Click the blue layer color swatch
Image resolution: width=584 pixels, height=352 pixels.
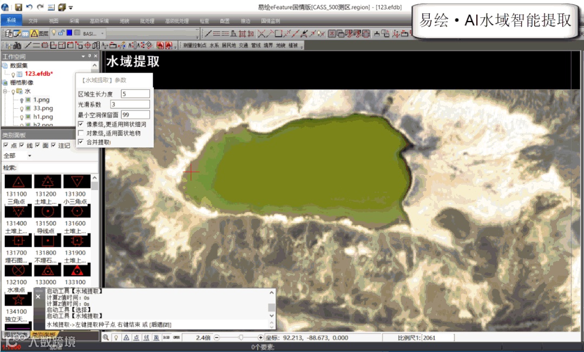69,33
